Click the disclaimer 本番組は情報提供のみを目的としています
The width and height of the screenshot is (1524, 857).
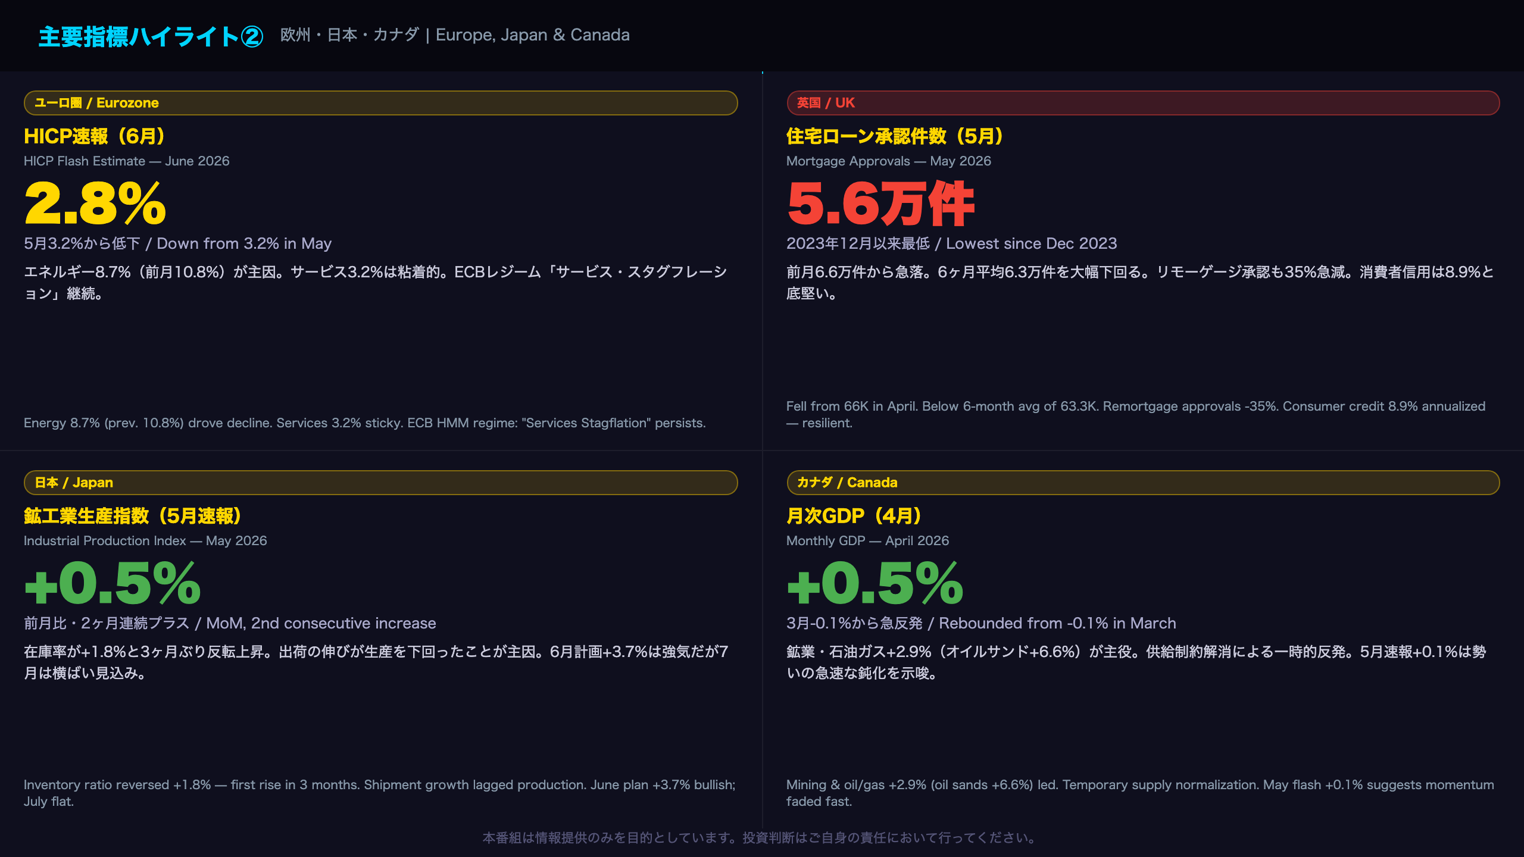[x=761, y=838]
